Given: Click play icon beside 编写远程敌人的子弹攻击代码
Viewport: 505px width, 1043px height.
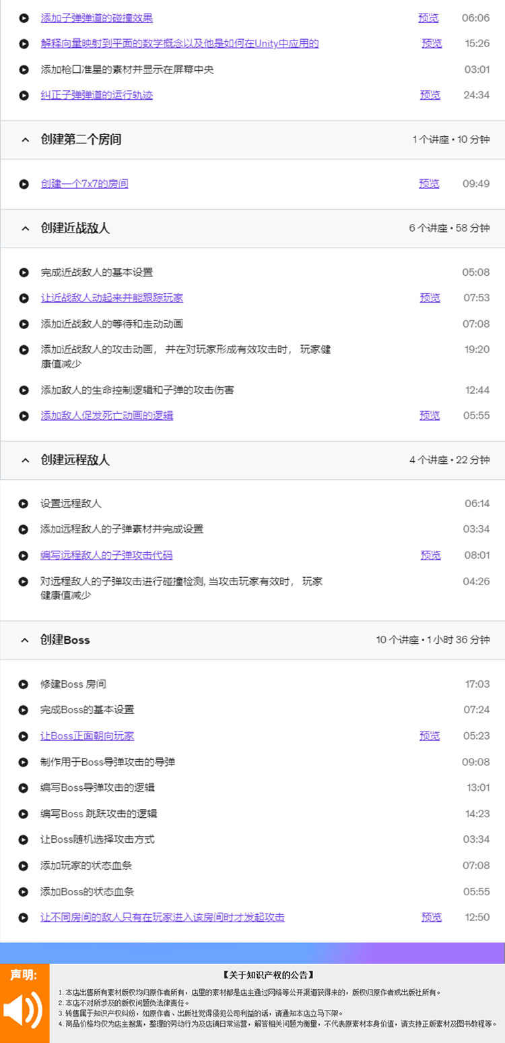Looking at the screenshot, I should point(24,556).
